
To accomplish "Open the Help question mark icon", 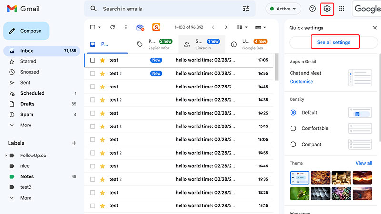I will point(312,9).
